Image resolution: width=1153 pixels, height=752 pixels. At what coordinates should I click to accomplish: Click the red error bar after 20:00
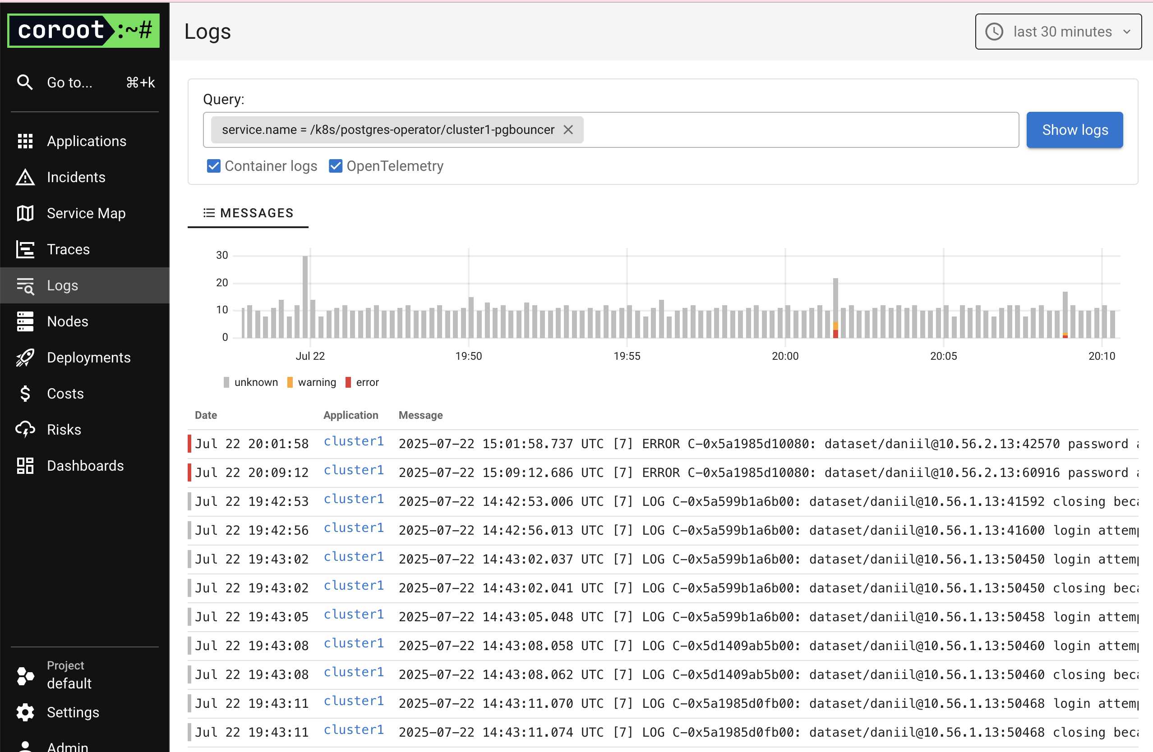[835, 334]
